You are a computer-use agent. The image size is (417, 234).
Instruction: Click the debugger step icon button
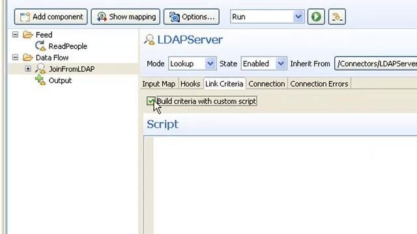pos(337,17)
